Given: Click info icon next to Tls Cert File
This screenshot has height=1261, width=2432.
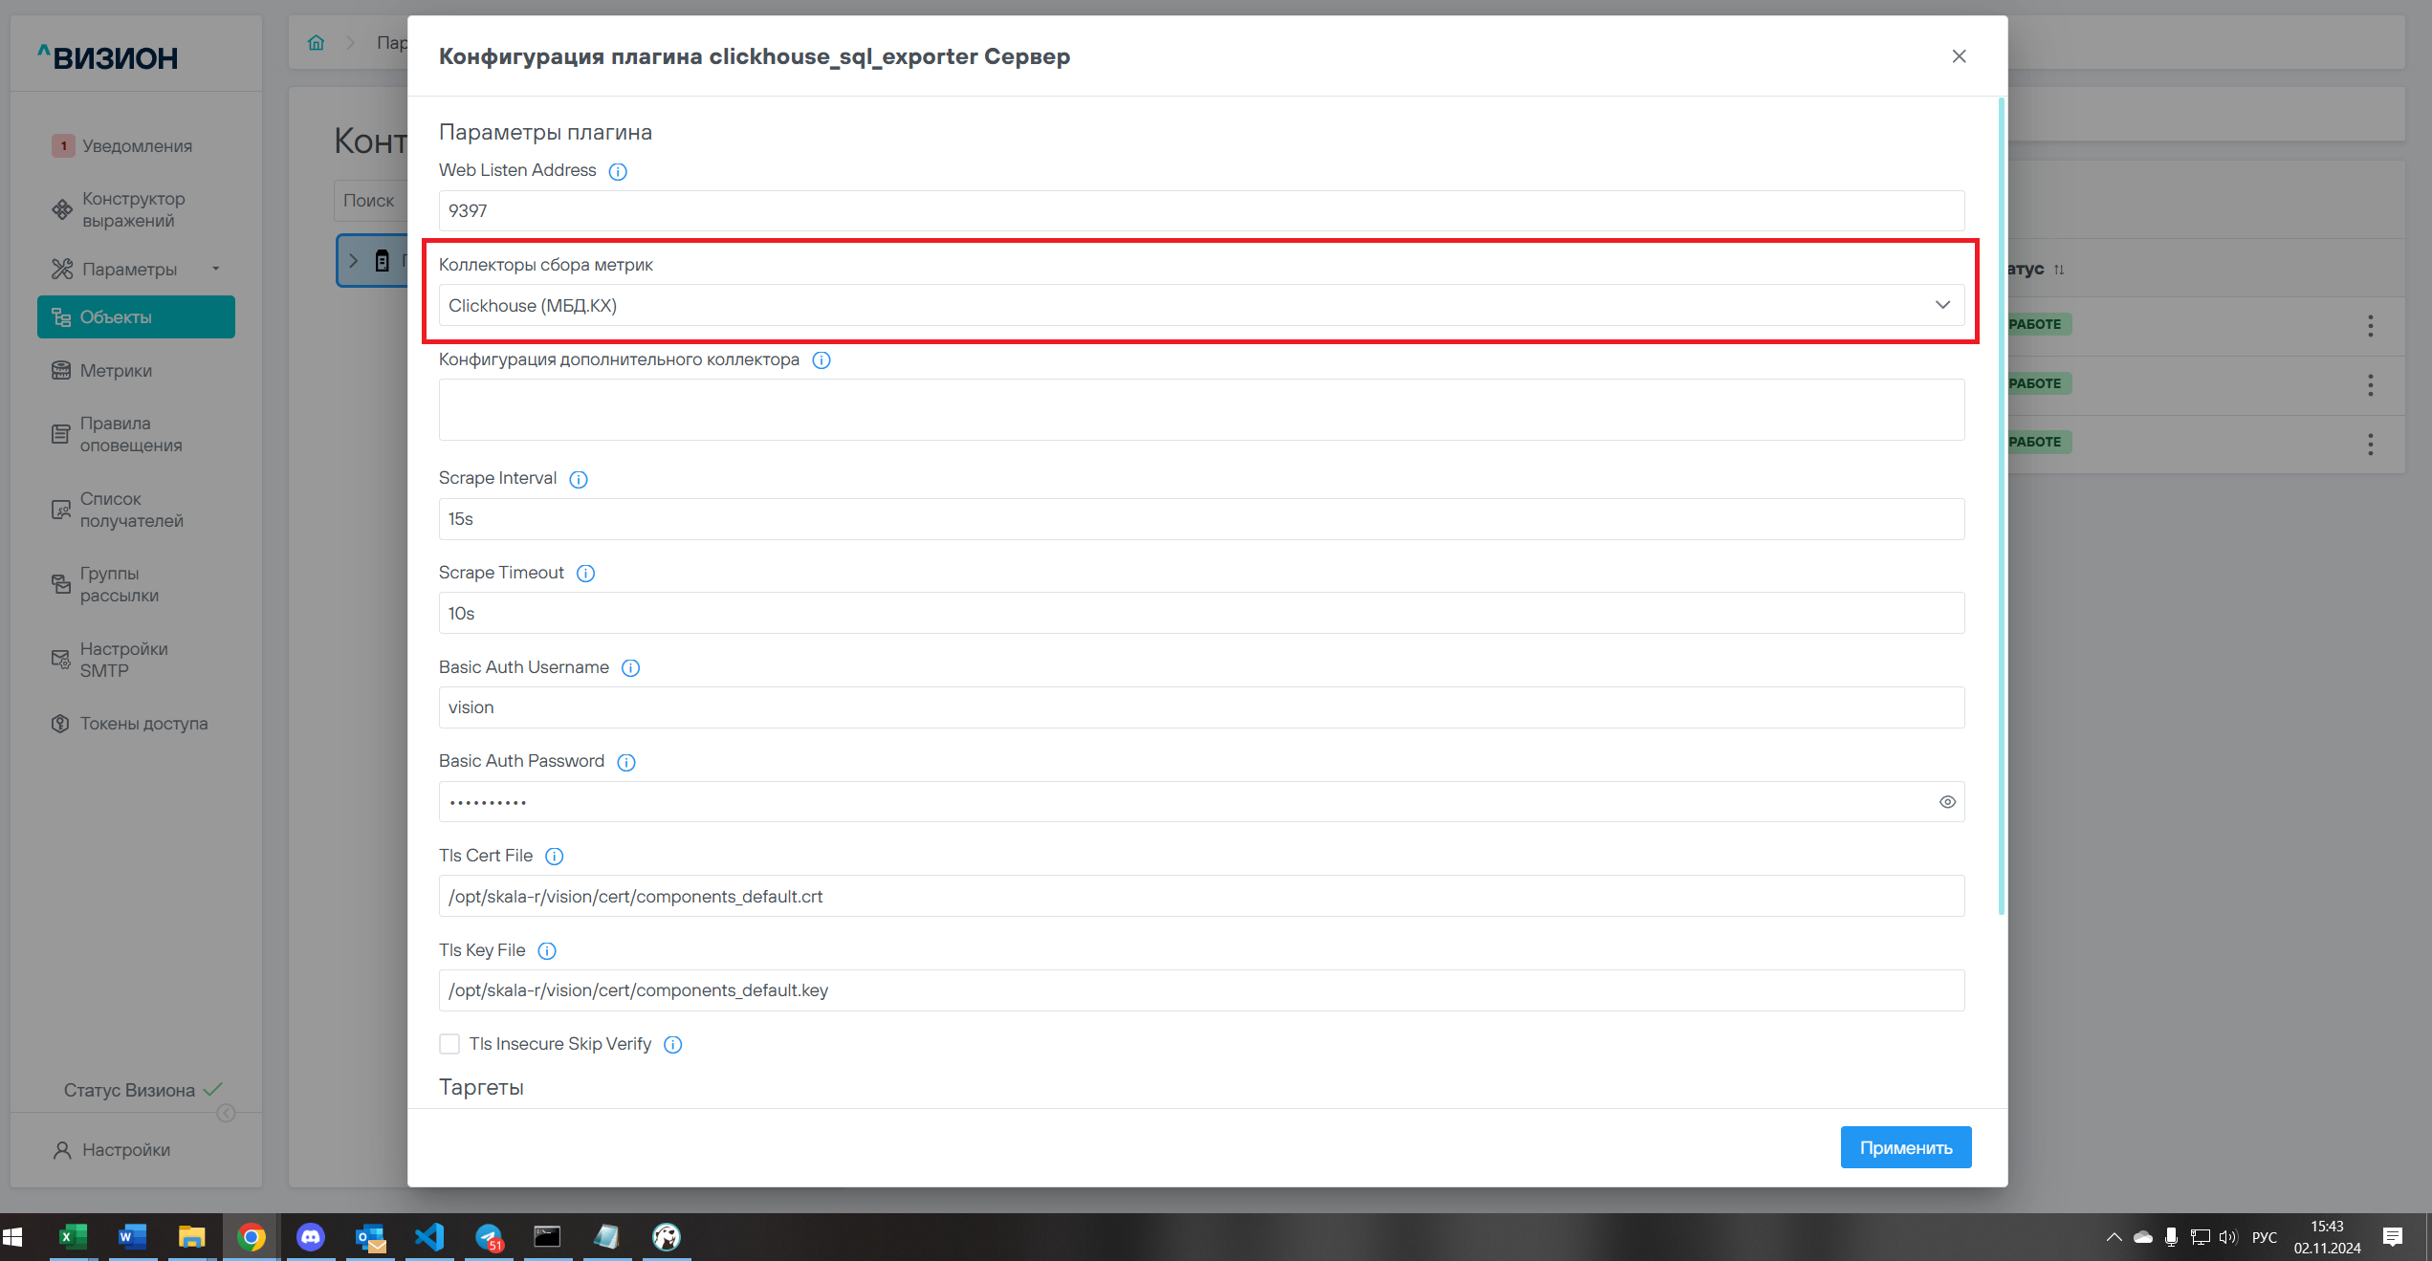Looking at the screenshot, I should click(554, 856).
